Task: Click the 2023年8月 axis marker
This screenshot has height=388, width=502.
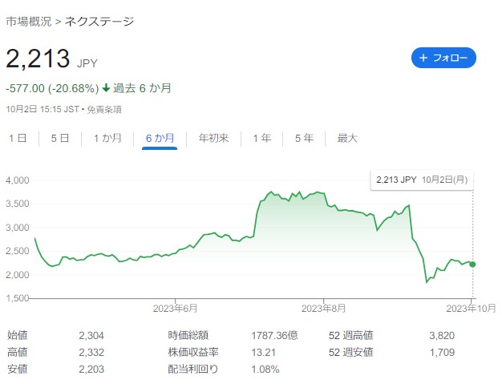Action: 323,309
